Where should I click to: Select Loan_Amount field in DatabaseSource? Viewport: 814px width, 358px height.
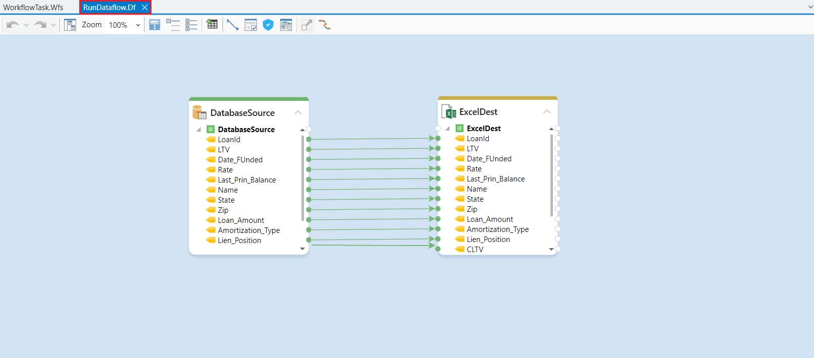(x=241, y=220)
